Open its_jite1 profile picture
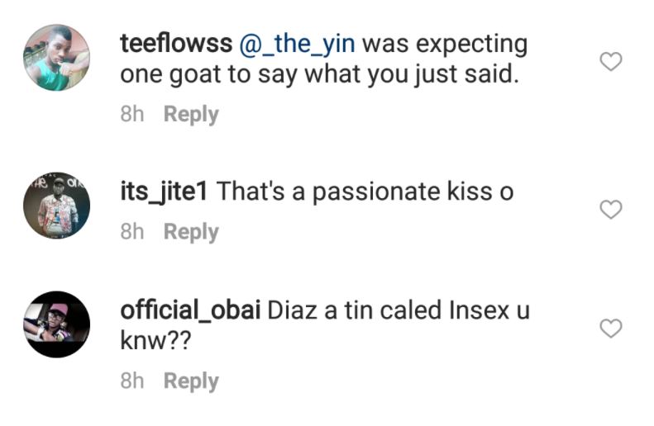This screenshot has width=654, height=426. pos(56,206)
